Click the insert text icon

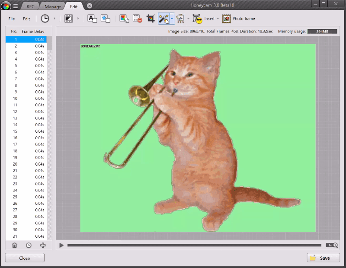(92, 19)
